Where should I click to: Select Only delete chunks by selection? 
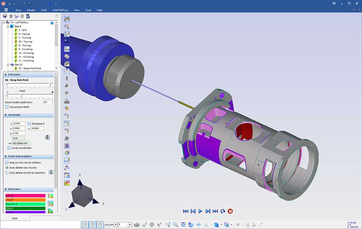pos(7,173)
